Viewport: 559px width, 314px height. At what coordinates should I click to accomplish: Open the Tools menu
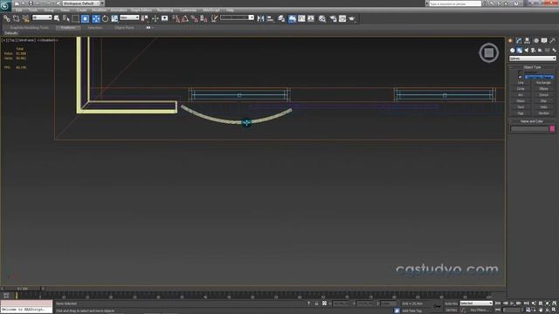33,10
